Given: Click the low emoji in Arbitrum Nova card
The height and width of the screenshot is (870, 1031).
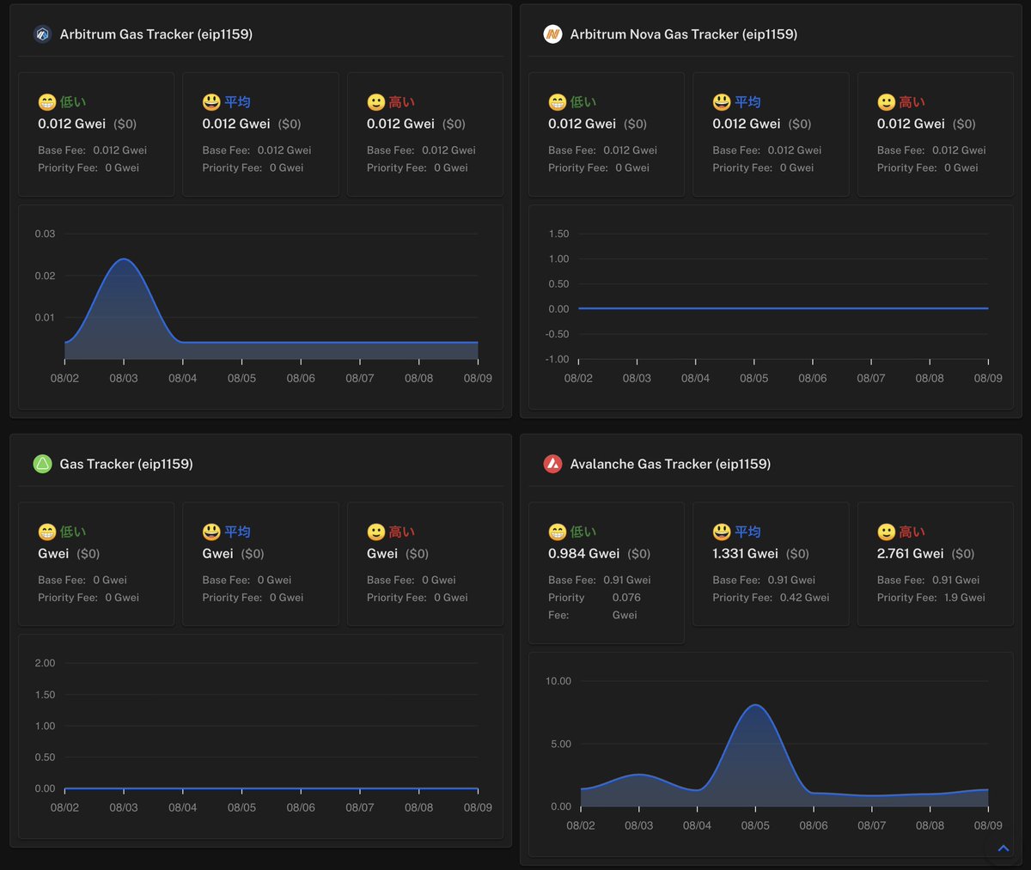Looking at the screenshot, I should pyautogui.click(x=558, y=102).
